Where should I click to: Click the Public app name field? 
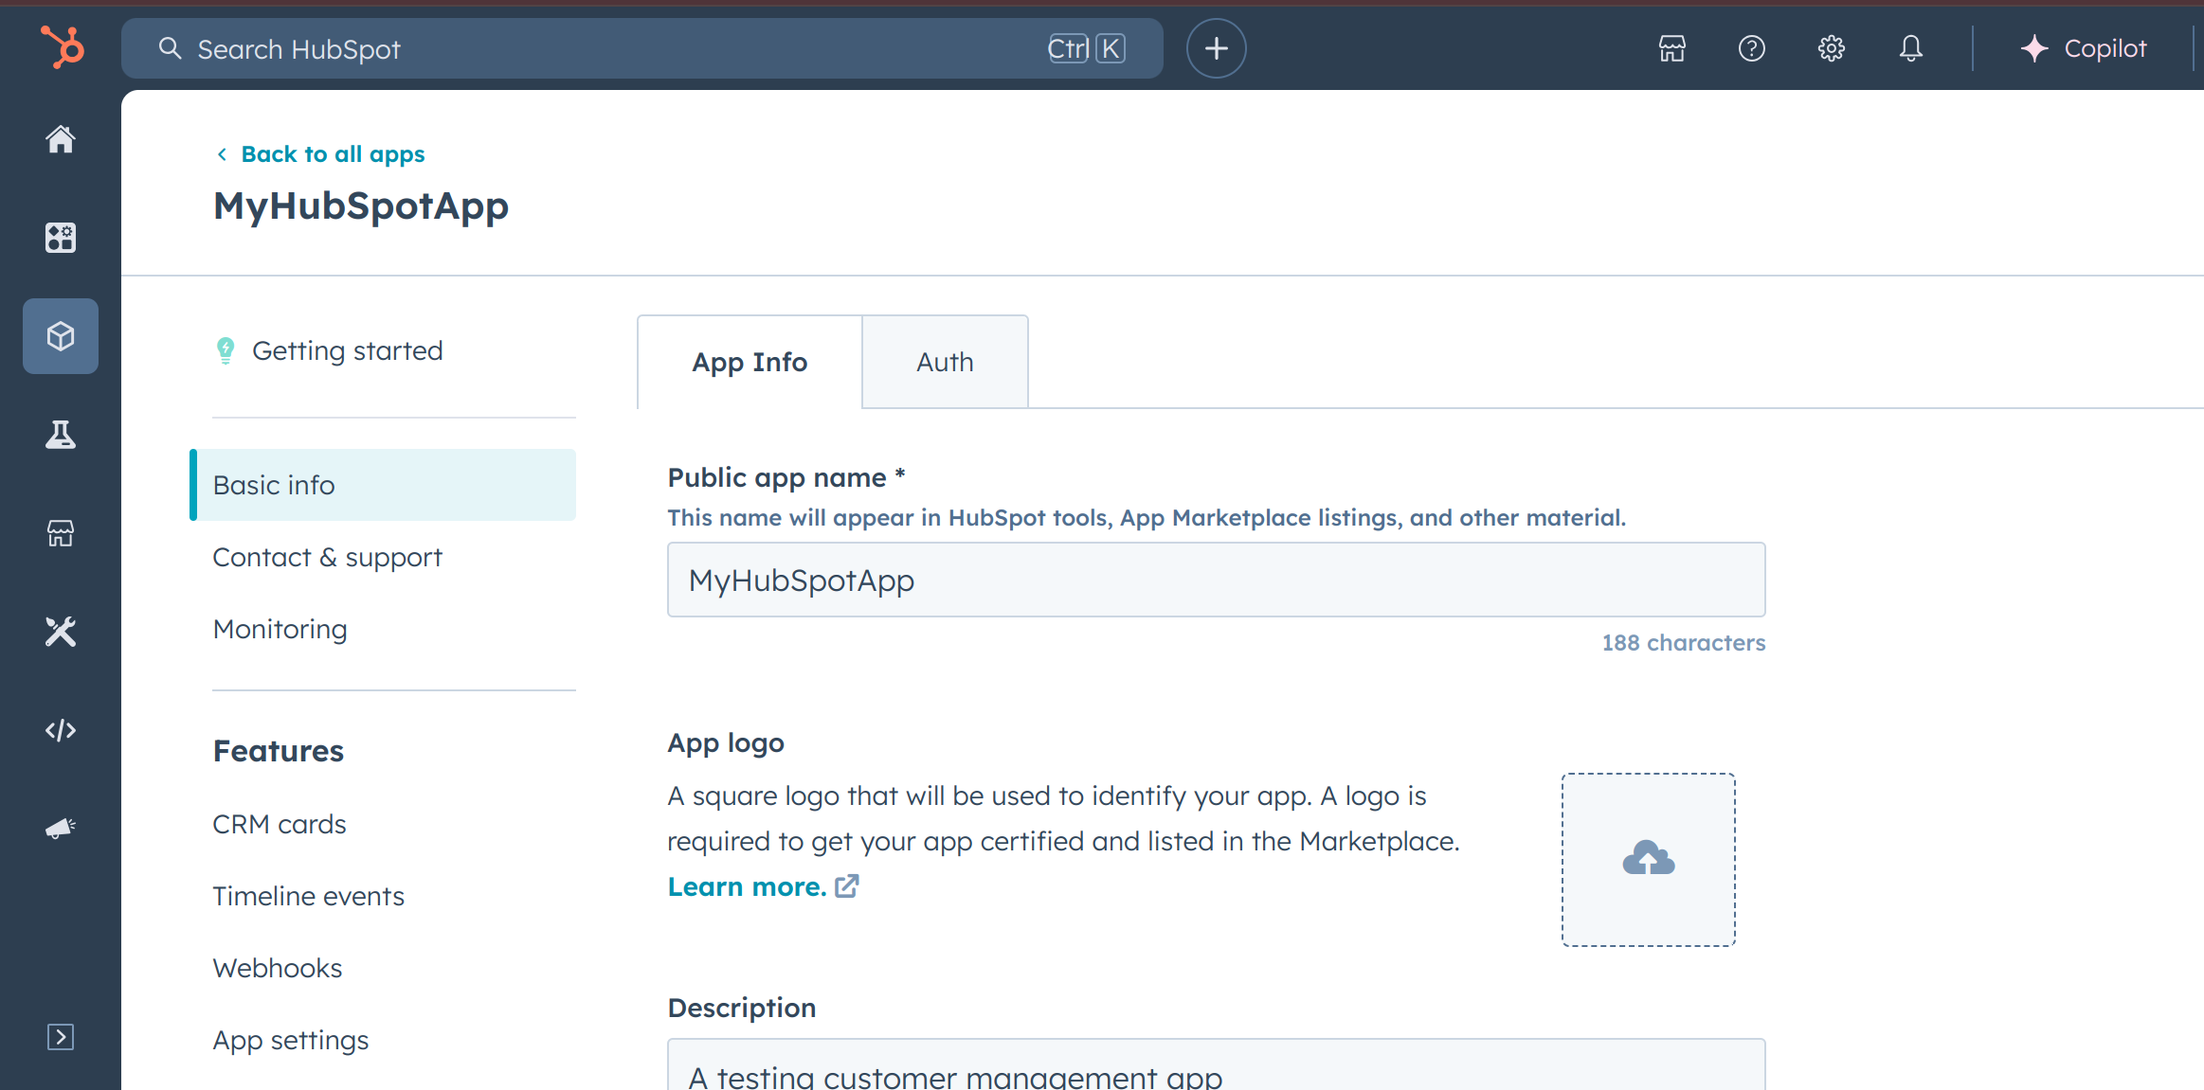pos(1216,580)
